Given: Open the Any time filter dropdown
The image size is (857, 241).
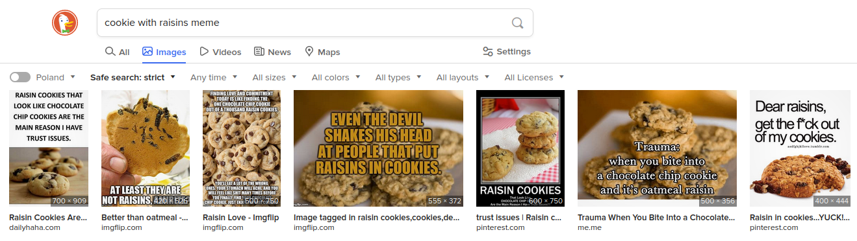Looking at the screenshot, I should (x=214, y=77).
